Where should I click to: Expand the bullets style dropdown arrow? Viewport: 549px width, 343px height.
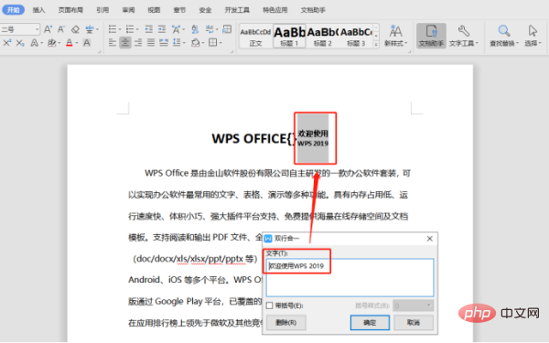click(120, 29)
